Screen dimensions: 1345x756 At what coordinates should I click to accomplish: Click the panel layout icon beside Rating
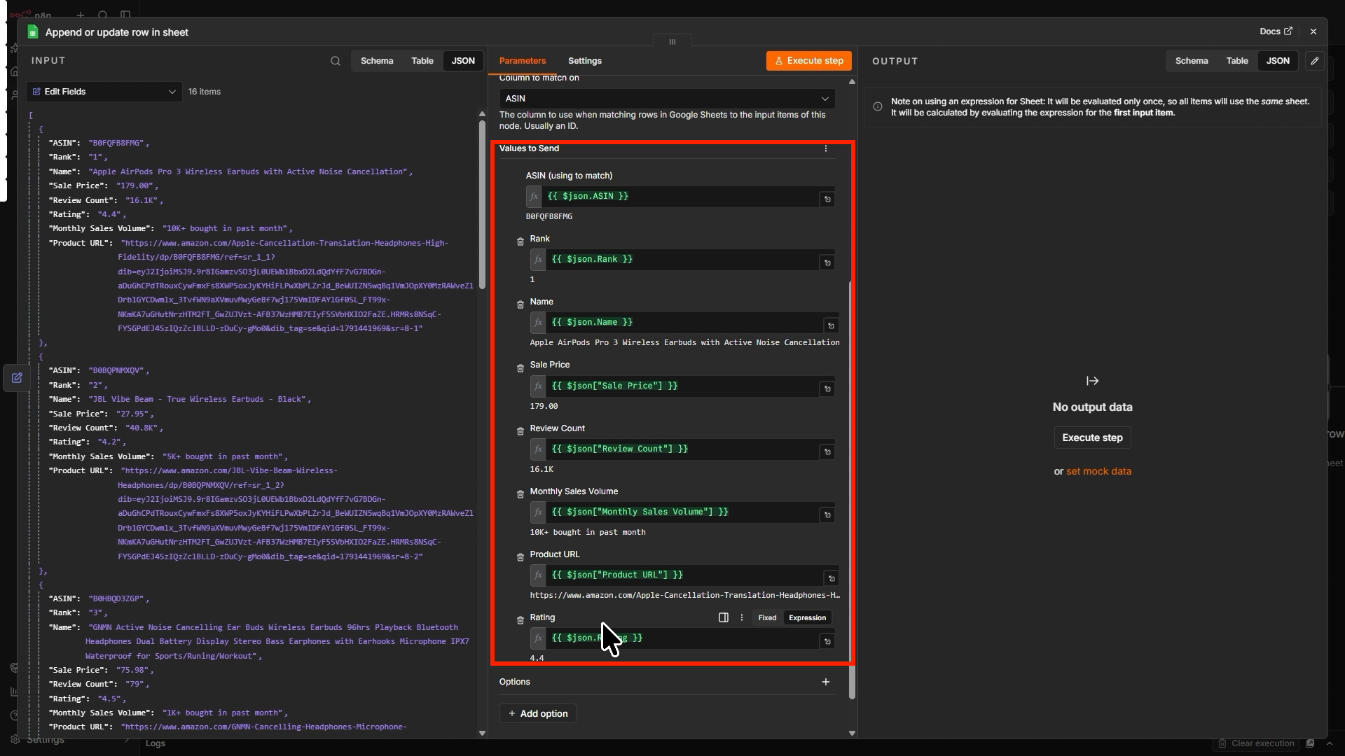724,617
